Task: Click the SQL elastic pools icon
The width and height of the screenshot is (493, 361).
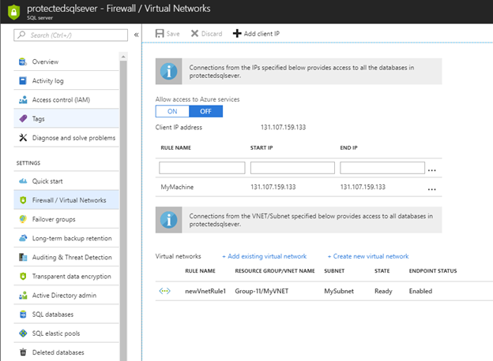Action: tap(23, 333)
